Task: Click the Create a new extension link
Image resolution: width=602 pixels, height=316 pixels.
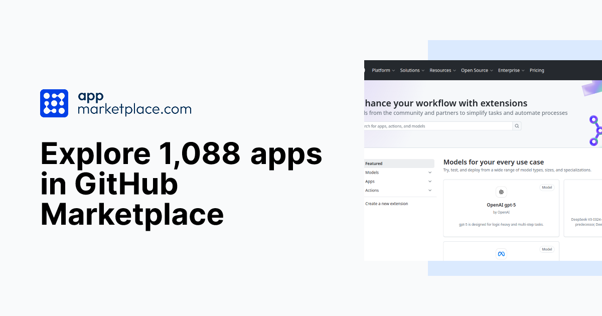Action: click(x=386, y=204)
